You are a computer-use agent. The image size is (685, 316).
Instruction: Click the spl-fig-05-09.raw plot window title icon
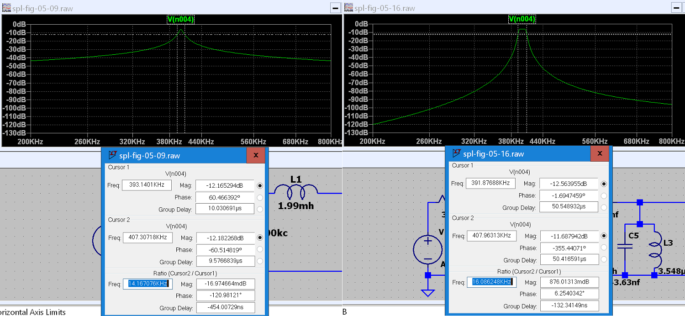pos(6,8)
